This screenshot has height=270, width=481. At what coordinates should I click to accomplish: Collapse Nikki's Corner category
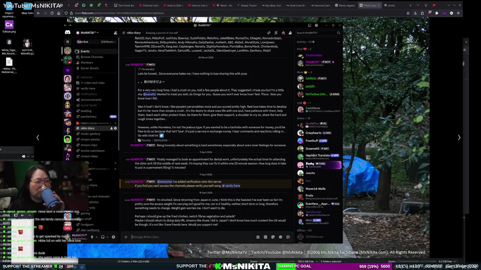click(94, 123)
